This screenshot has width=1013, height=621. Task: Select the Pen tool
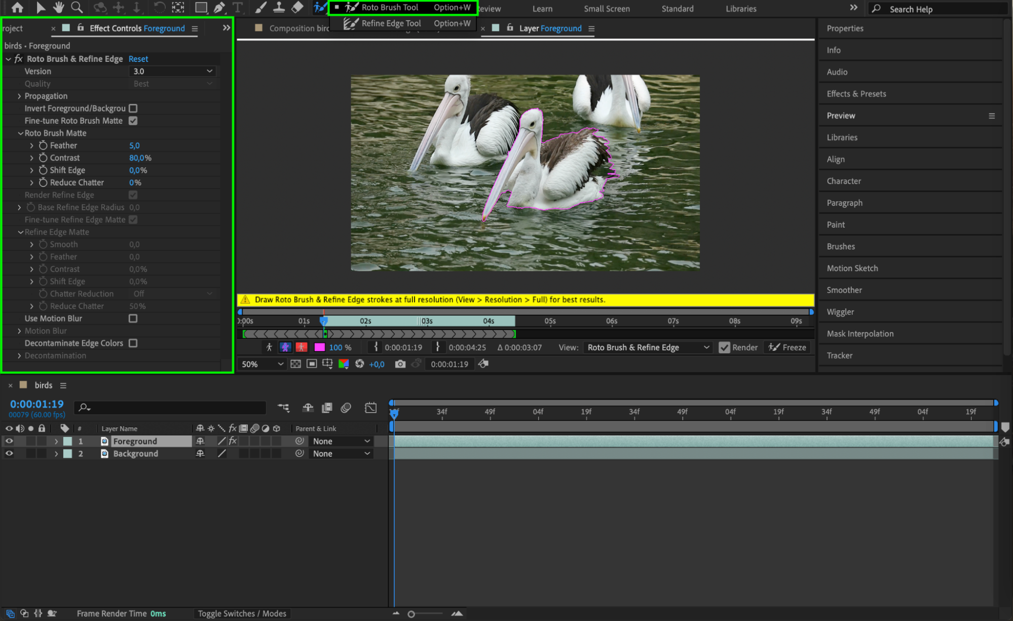[x=219, y=8]
